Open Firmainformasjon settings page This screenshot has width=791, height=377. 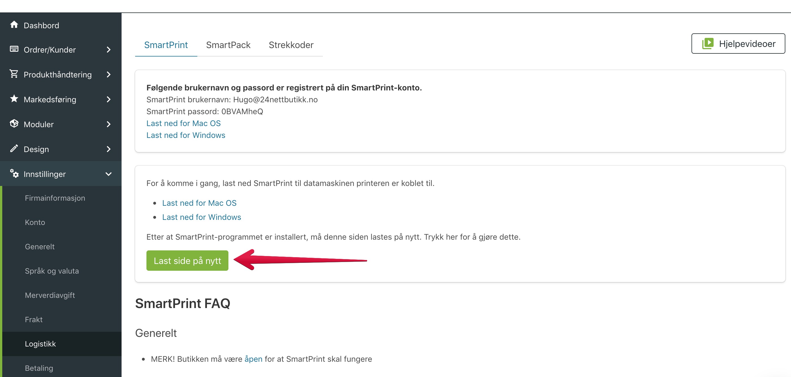[55, 198]
